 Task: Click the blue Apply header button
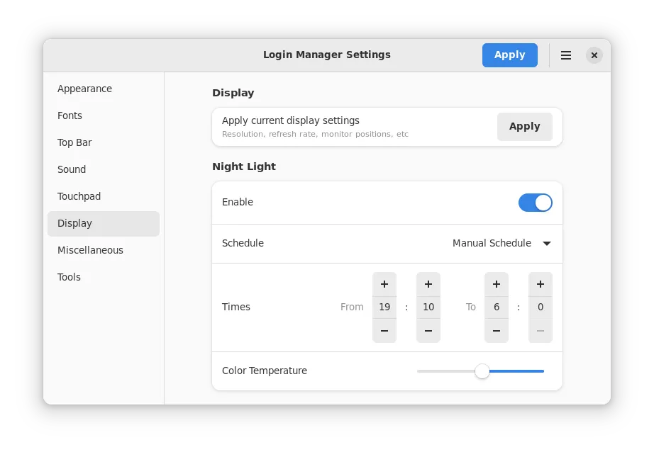pos(509,55)
